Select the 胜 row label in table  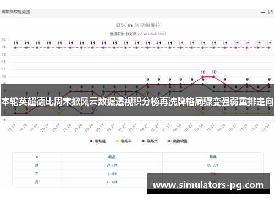37,165
